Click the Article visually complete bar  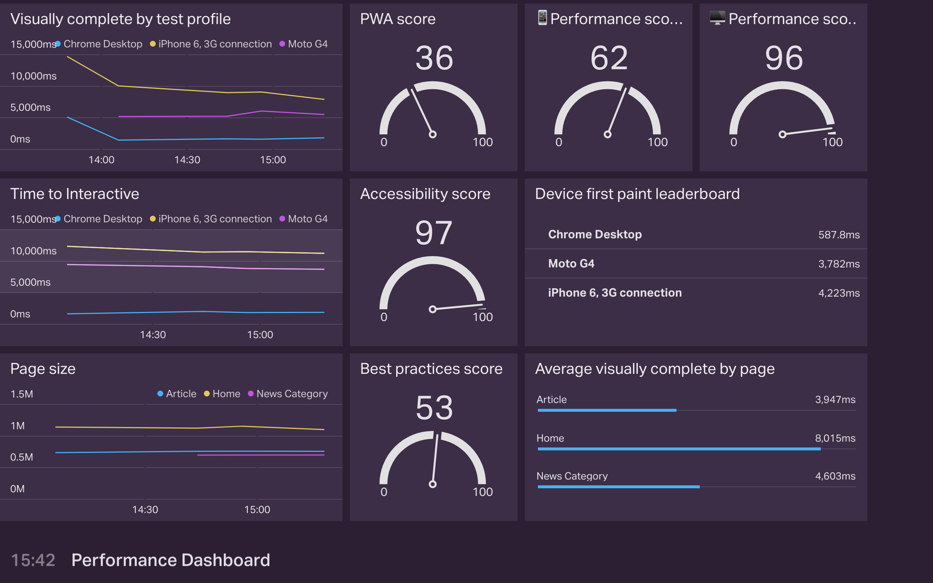tap(607, 410)
